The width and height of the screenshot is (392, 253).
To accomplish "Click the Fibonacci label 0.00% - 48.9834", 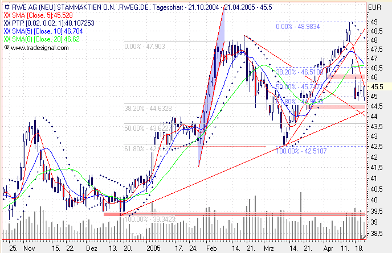I will tap(298, 27).
